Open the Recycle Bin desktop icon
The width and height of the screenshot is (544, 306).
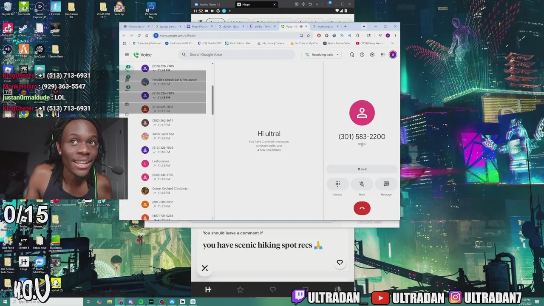(x=7, y=9)
